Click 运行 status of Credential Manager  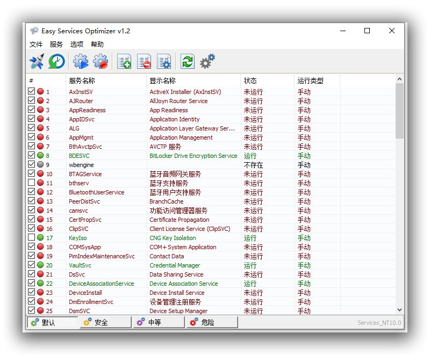pos(250,265)
